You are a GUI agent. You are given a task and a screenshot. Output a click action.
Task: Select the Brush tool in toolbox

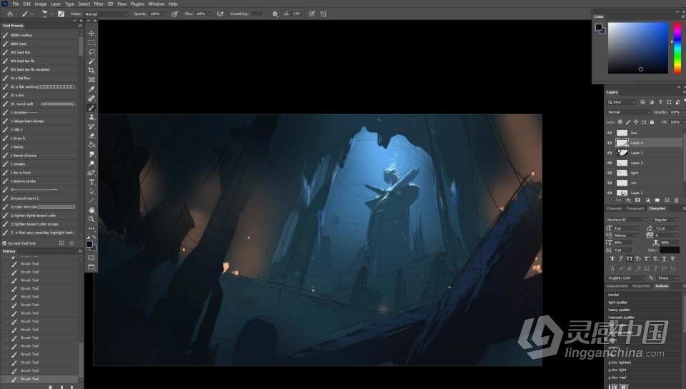click(91, 108)
